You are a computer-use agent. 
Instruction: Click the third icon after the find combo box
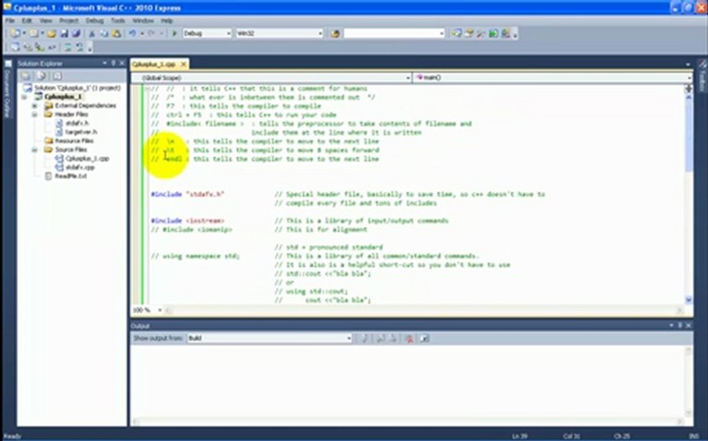coord(481,34)
